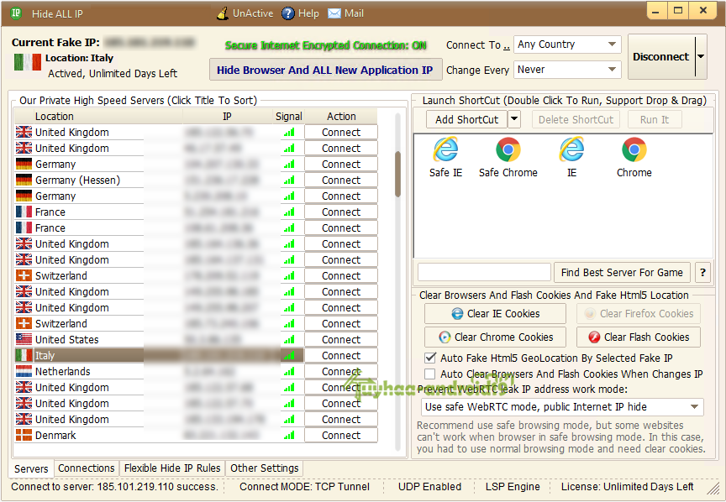Click signal bars icon for Denmark row

pyautogui.click(x=289, y=435)
